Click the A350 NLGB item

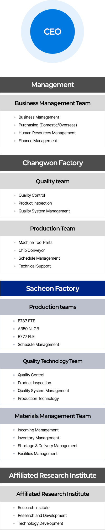click(x=28, y=329)
